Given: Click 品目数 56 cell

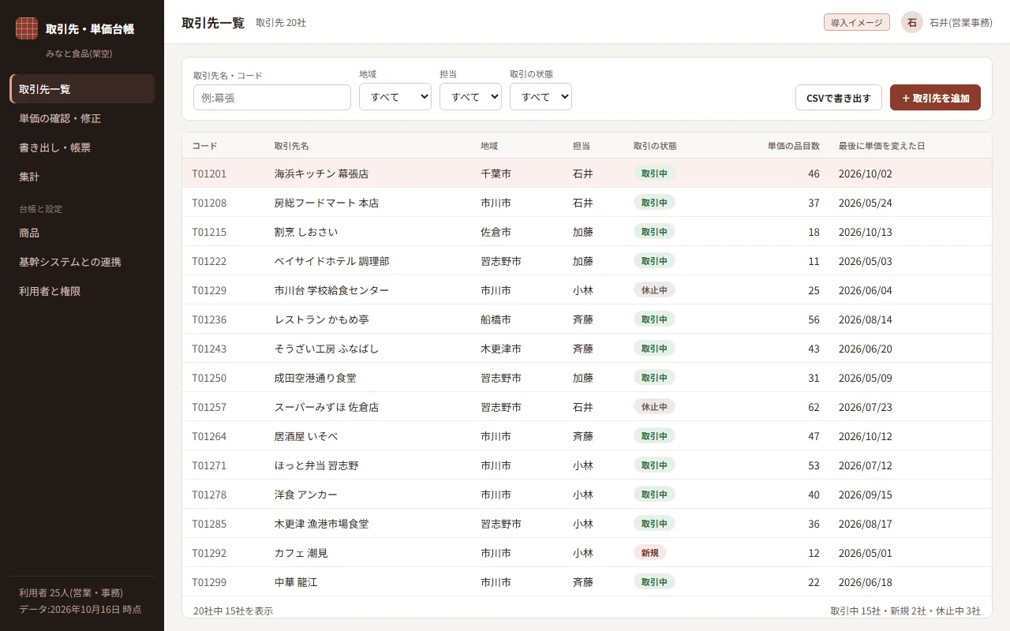Looking at the screenshot, I should (x=814, y=319).
